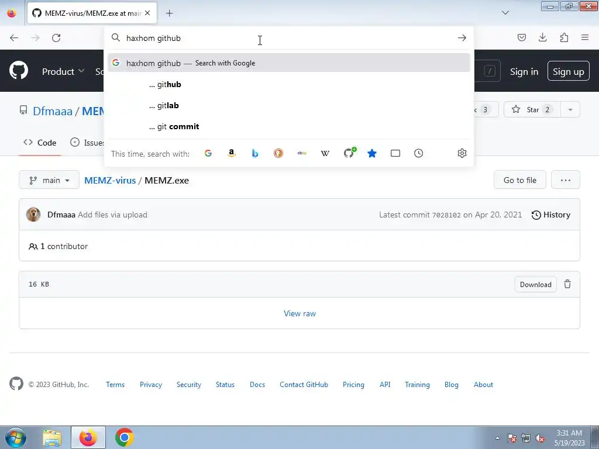Search this time with Amazon icon
Image resolution: width=599 pixels, height=449 pixels.
coord(232,153)
